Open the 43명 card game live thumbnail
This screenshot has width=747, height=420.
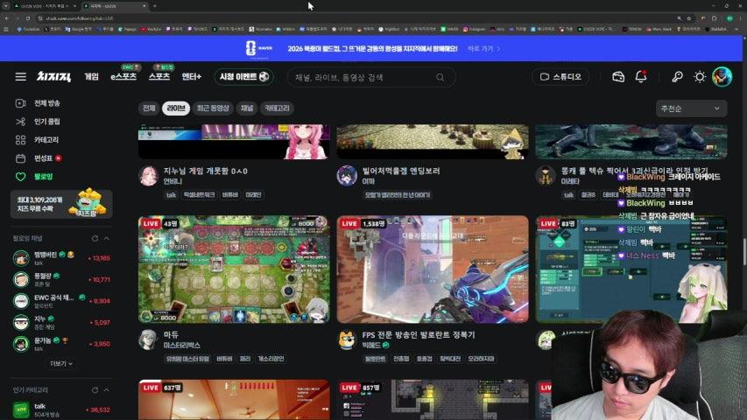234,269
